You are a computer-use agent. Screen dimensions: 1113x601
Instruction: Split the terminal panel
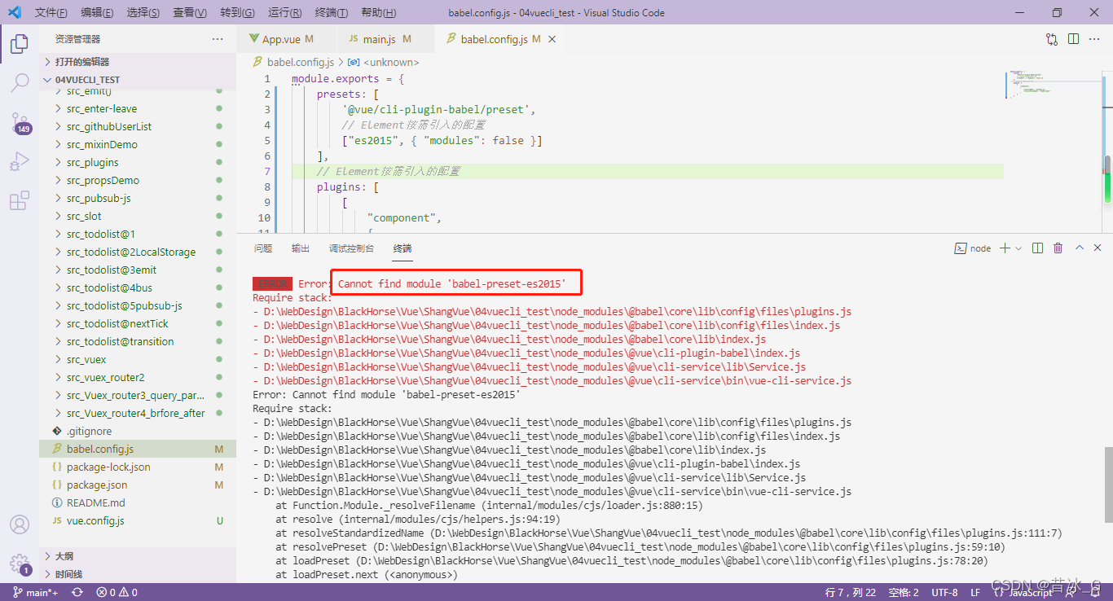[x=1037, y=248]
